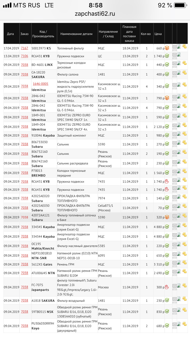Click the green check status for A1818 SAKURA
The width and height of the screenshot is (190, 338).
pos(167,301)
